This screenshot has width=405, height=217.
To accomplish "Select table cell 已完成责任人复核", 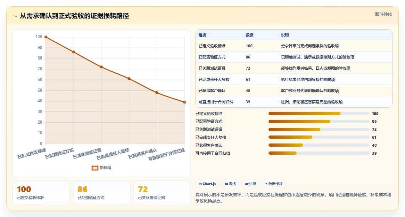I will pos(214,80).
